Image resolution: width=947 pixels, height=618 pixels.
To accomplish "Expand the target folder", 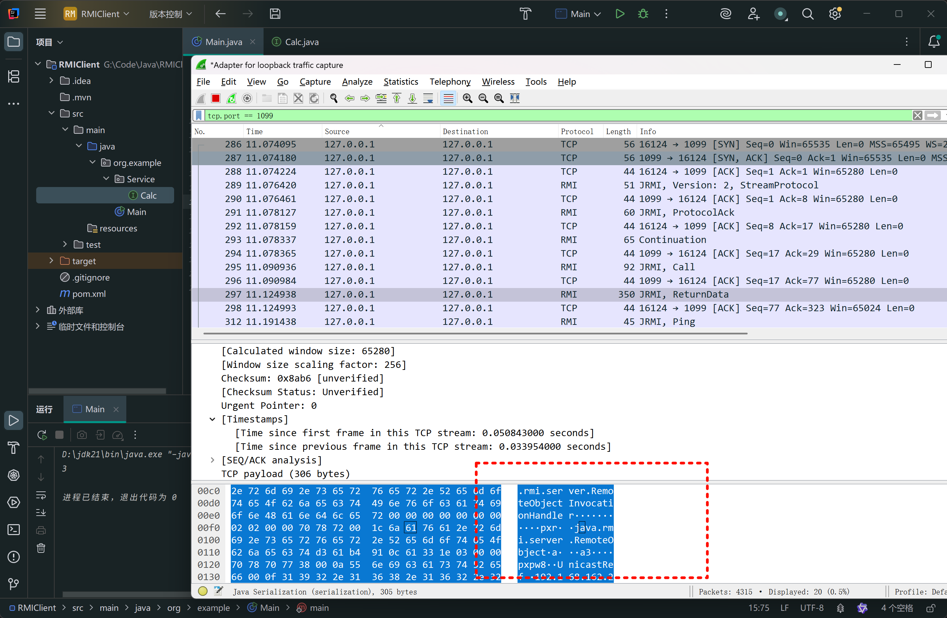I will click(51, 261).
